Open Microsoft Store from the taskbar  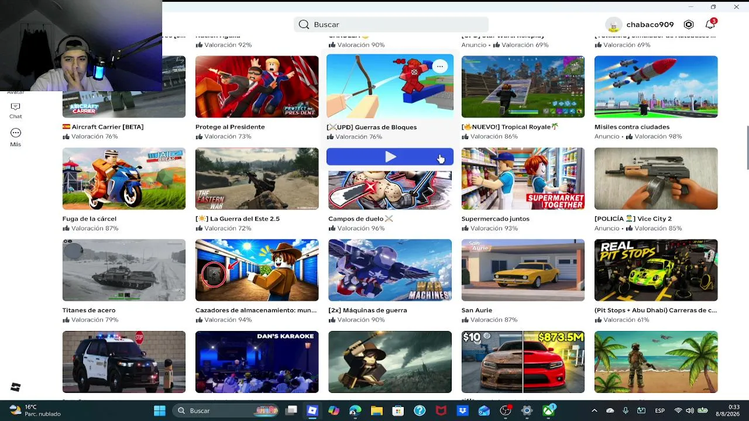tap(398, 410)
